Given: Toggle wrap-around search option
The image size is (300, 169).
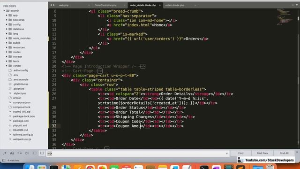Looking at the screenshot, I should click(x=27, y=153).
